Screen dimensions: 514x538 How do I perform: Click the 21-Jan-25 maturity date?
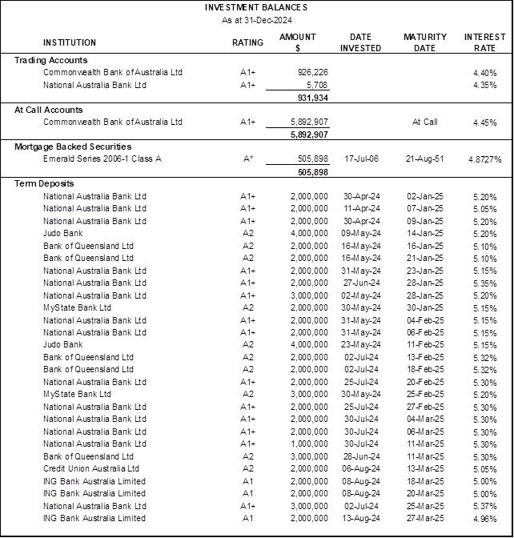425,258
